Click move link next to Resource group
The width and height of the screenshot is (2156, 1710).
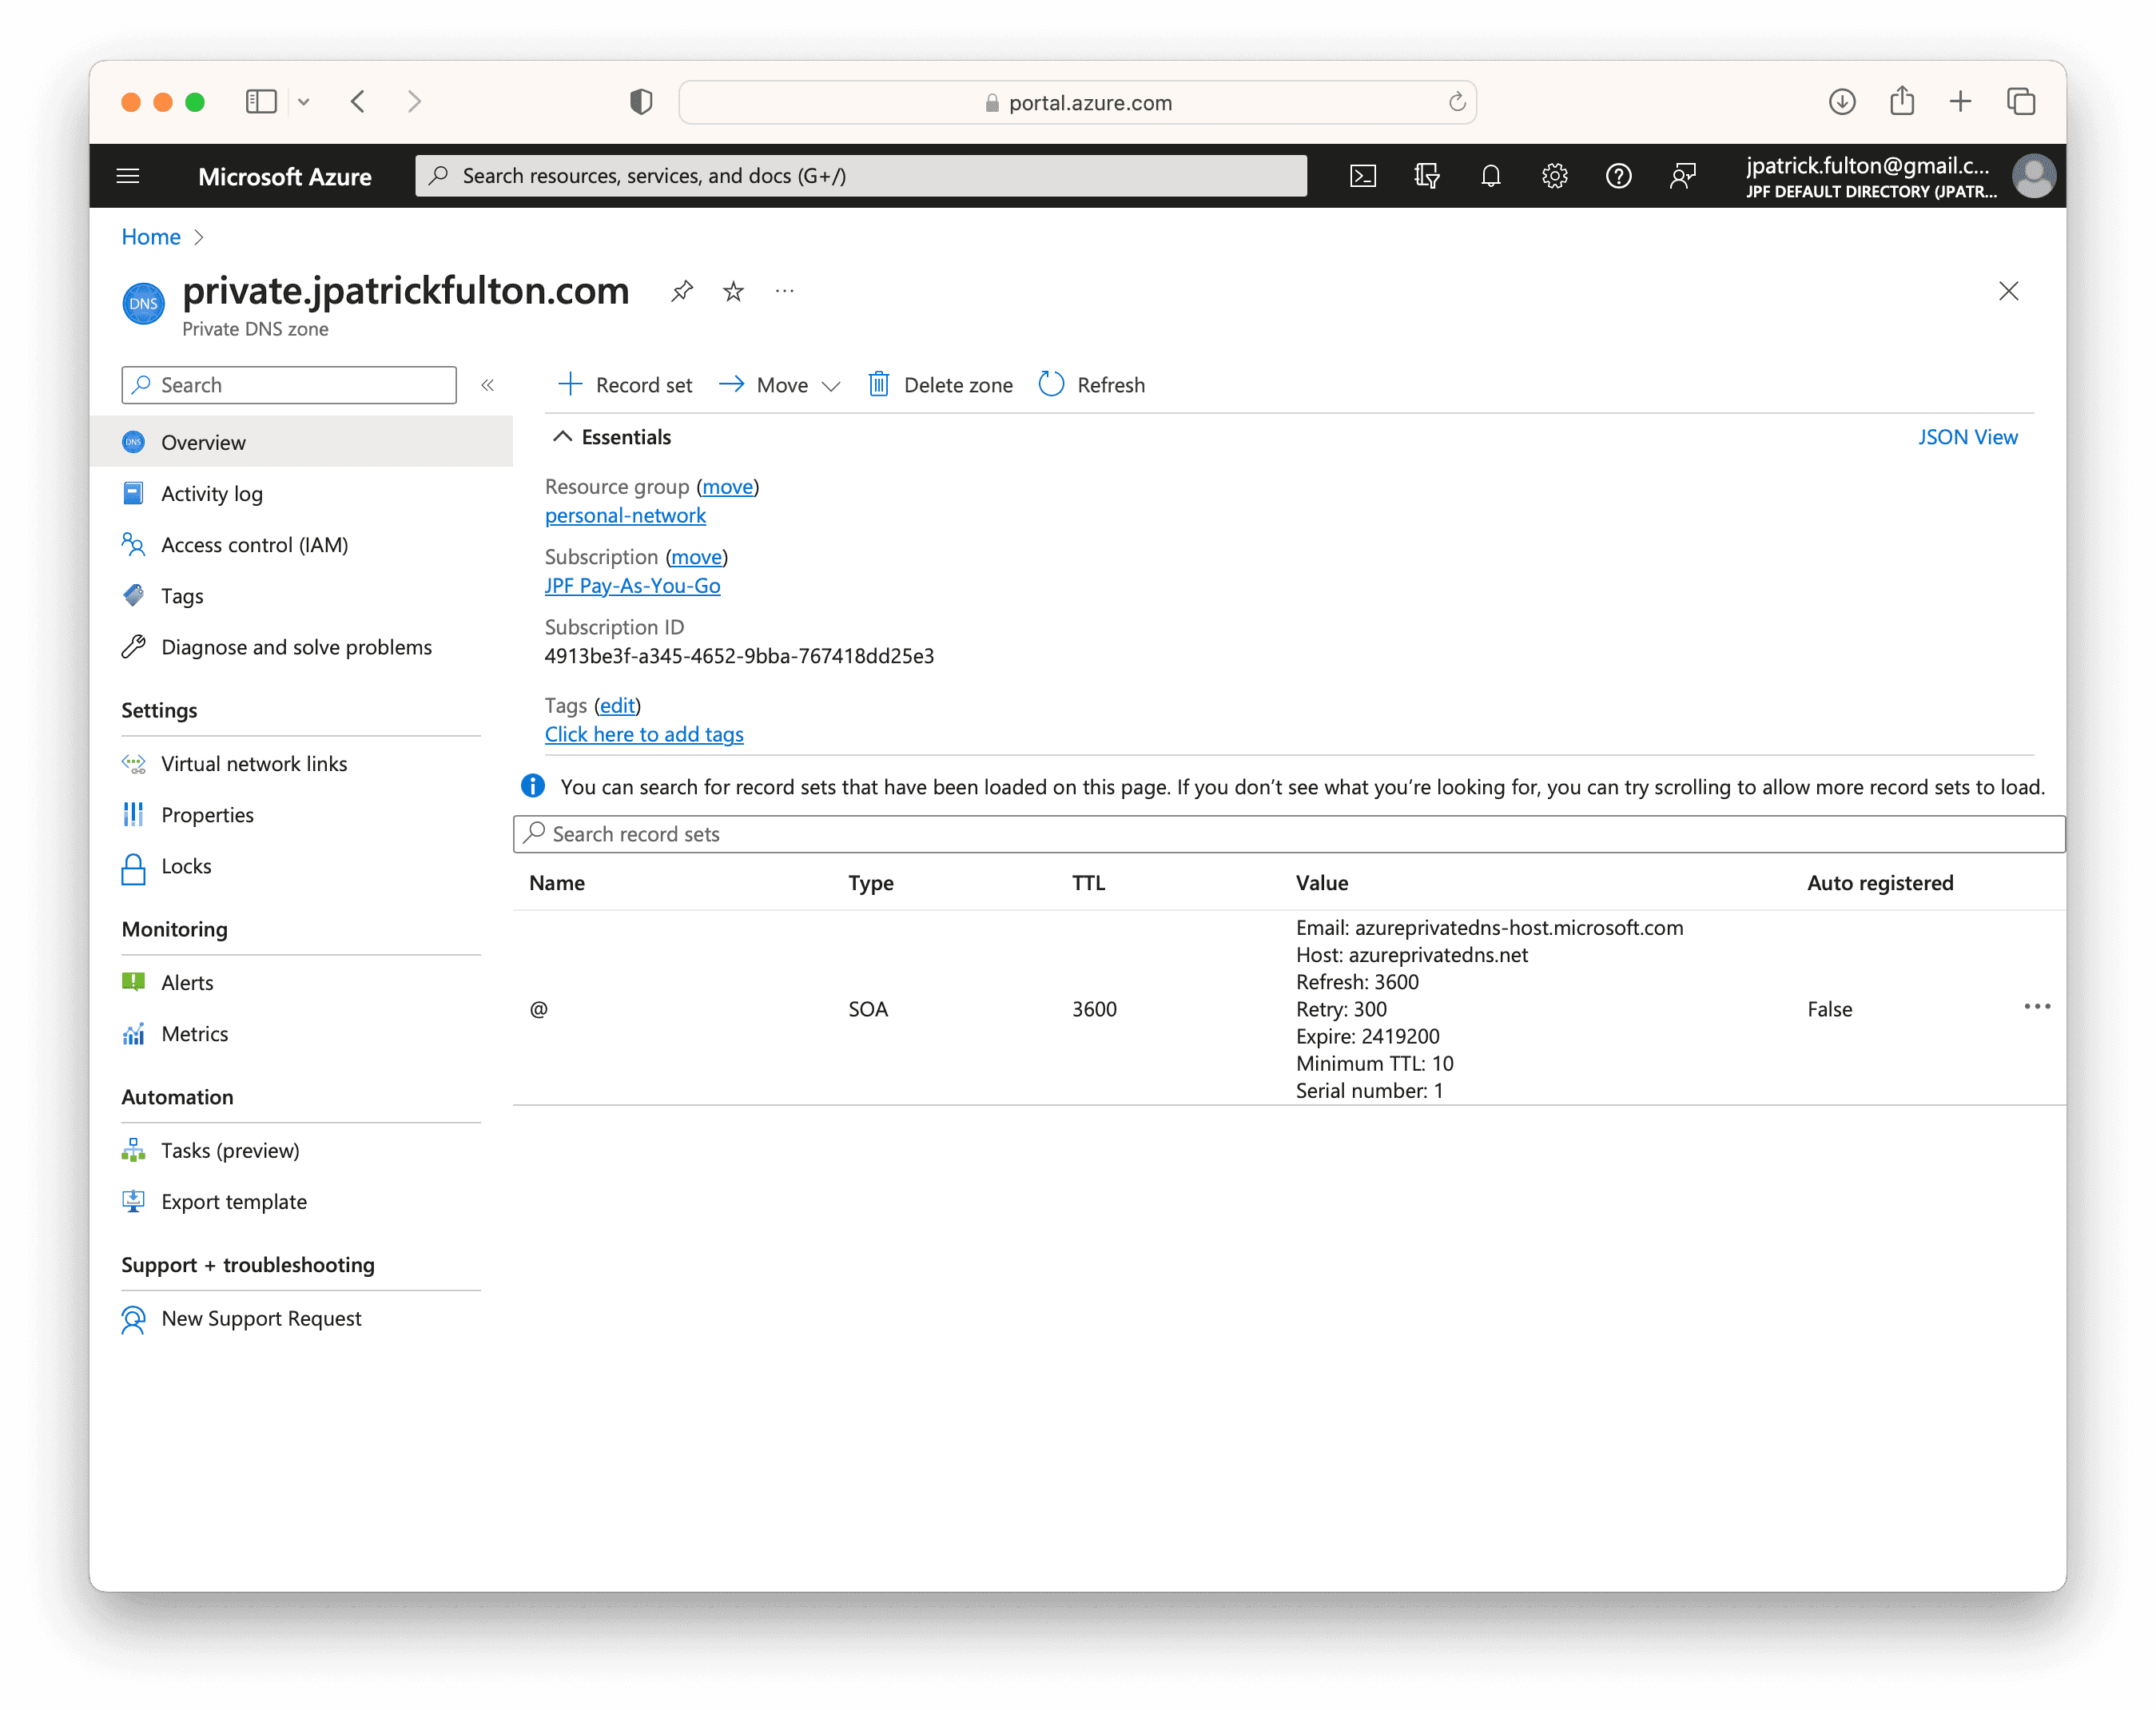tap(727, 486)
